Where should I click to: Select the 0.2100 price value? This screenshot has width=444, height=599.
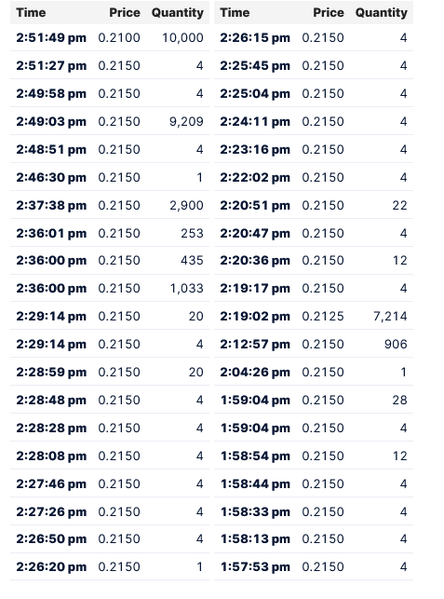coord(119,38)
